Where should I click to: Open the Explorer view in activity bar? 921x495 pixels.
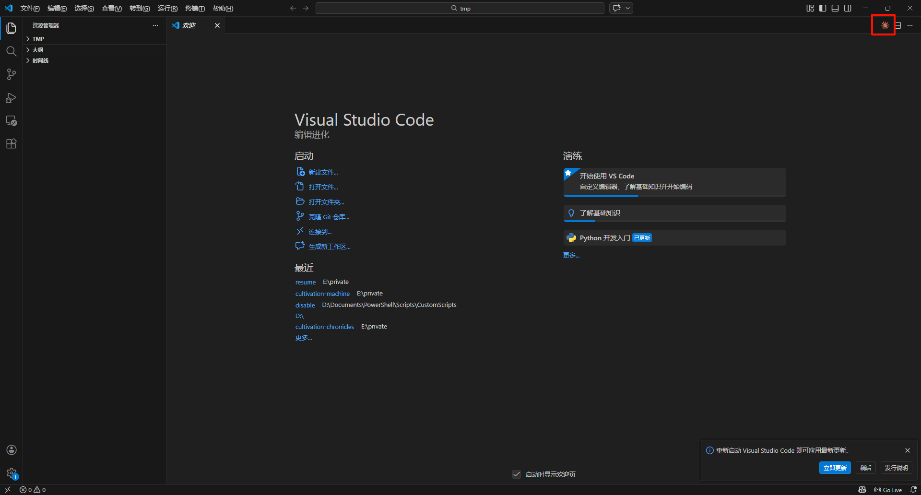[x=12, y=28]
